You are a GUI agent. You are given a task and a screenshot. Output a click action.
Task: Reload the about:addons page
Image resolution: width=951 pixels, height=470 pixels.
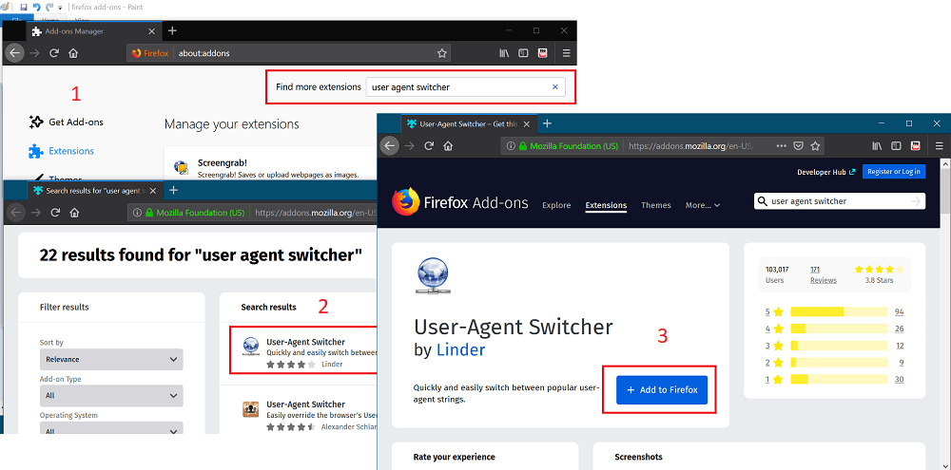click(x=54, y=53)
